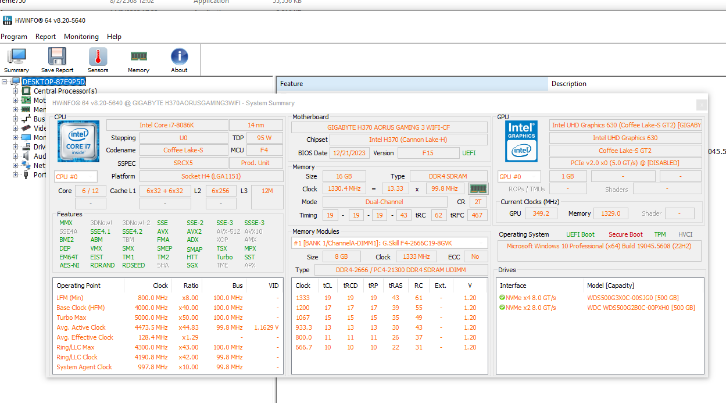Click the Feature column header
This screenshot has height=403, width=726.
tap(412, 84)
